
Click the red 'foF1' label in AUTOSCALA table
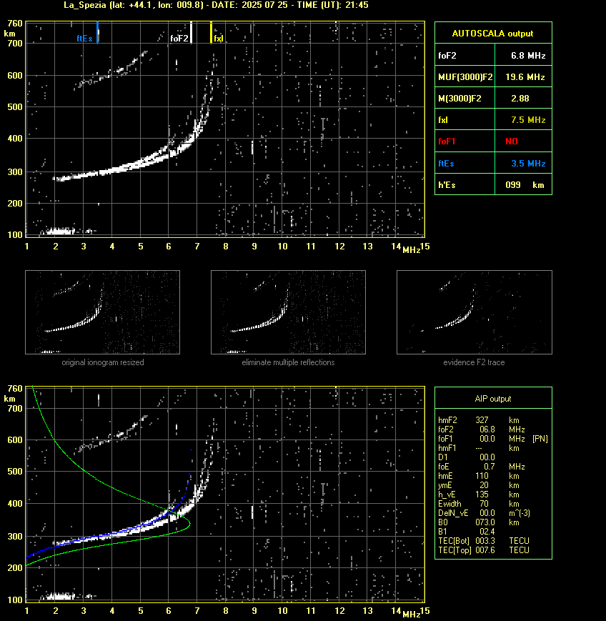(x=447, y=141)
